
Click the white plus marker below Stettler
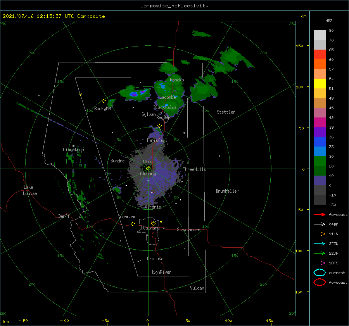pyautogui.click(x=219, y=156)
